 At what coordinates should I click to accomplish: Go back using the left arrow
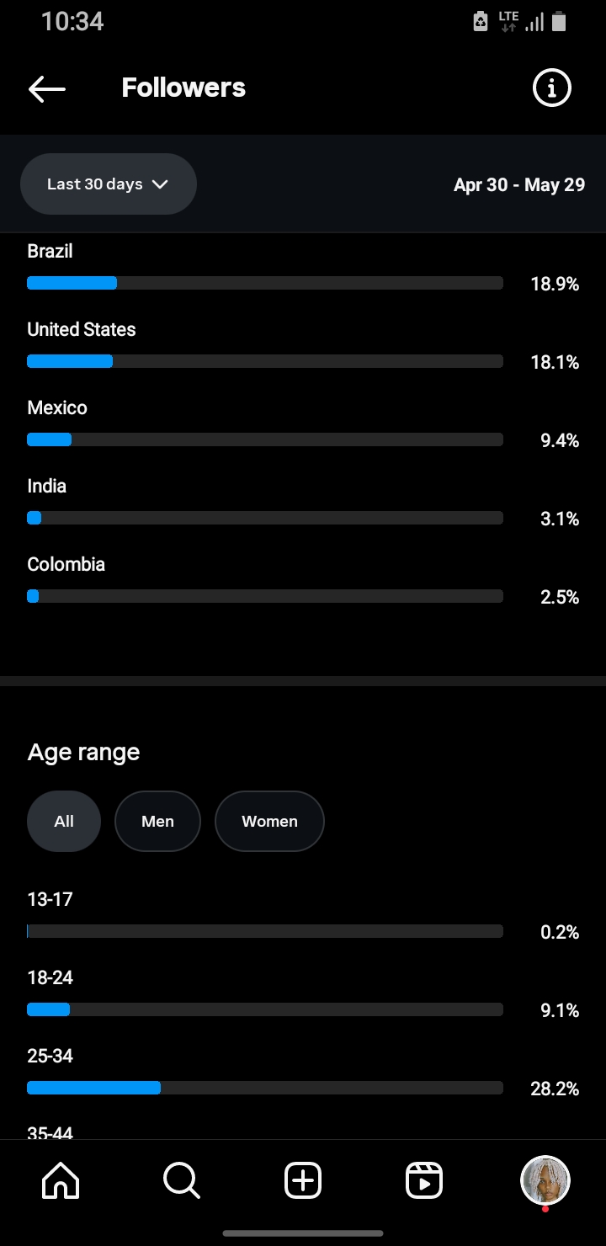[x=46, y=88]
